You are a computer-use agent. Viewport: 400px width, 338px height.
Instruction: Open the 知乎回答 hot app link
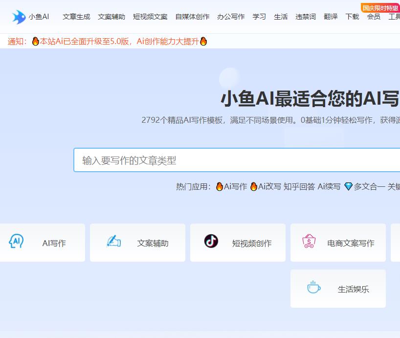[299, 186]
